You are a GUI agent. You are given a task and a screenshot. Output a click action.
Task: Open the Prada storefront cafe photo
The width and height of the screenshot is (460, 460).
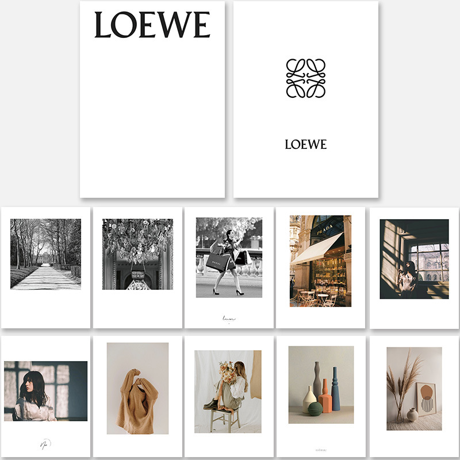coord(321,261)
